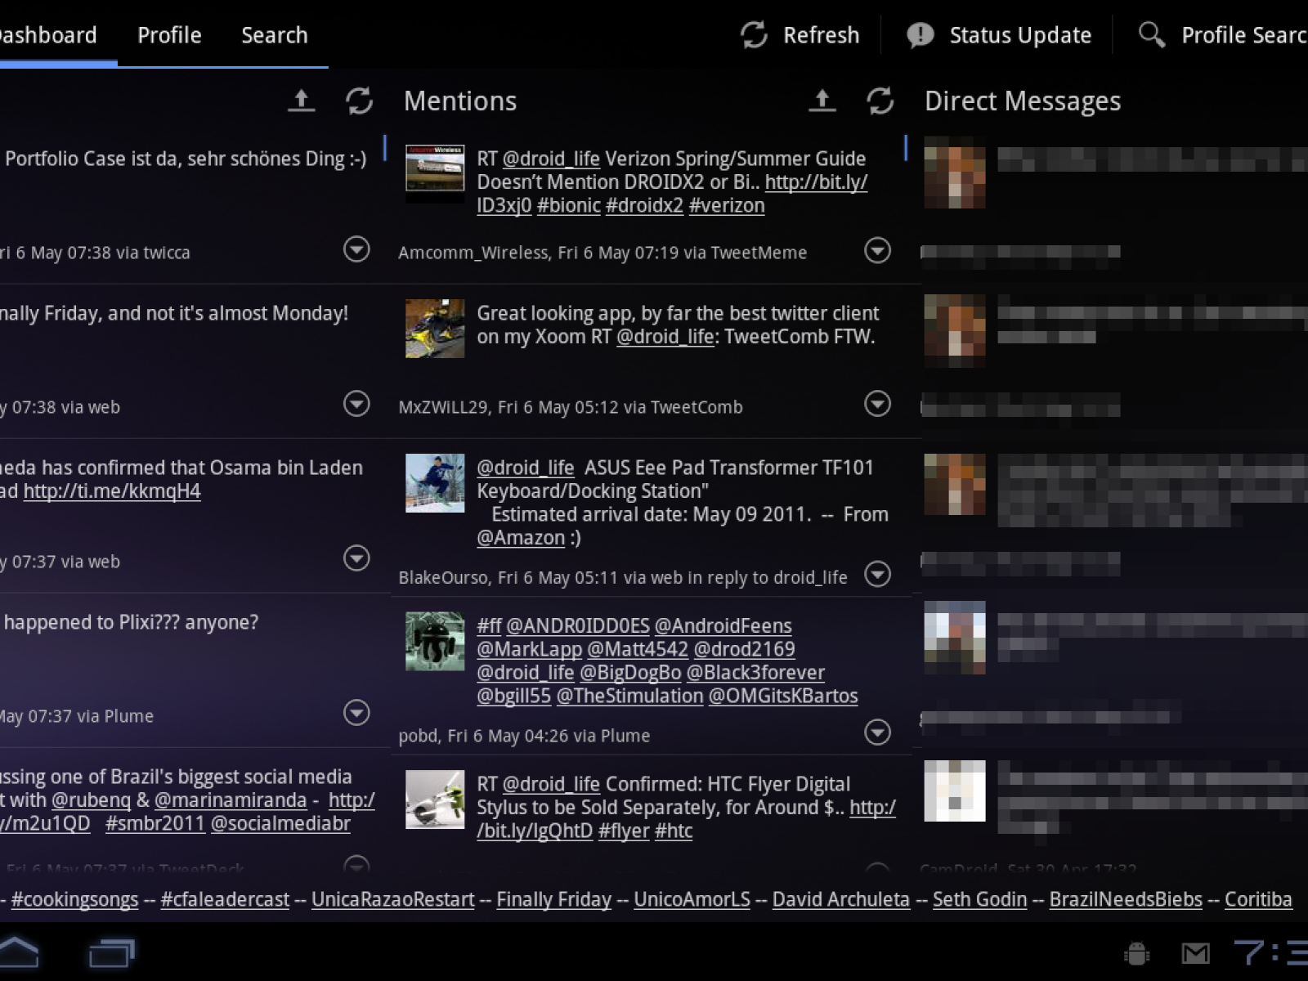
Task: Expand options for Amcomm_Wireless tweet
Action: 877,250
